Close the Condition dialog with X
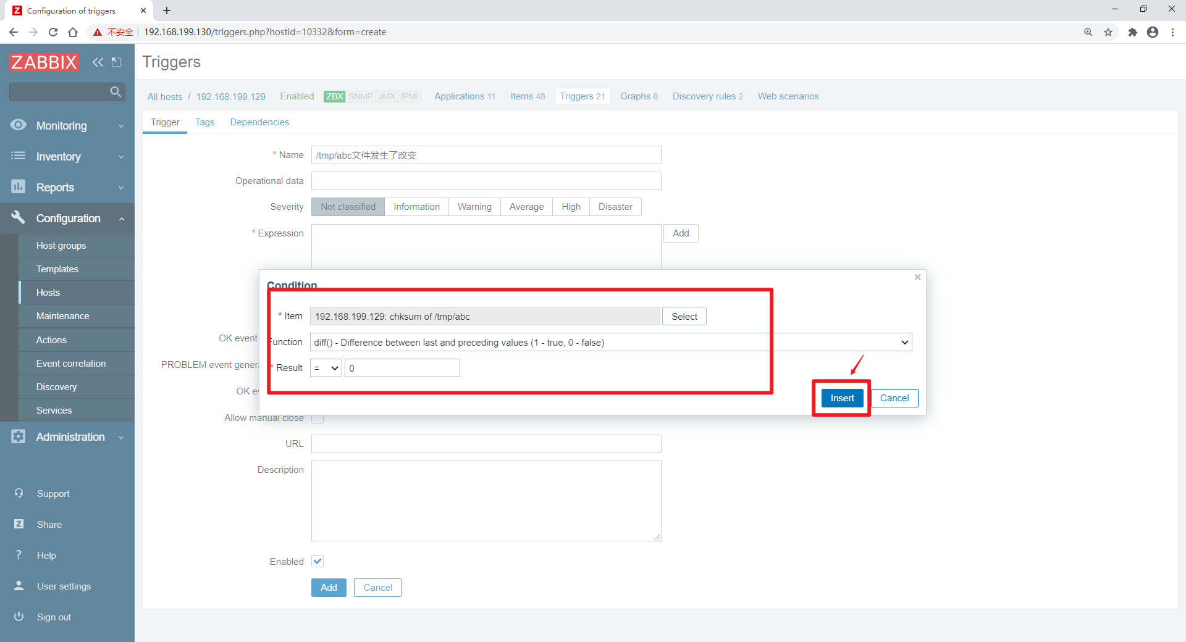Viewport: 1186px width, 642px height. click(x=917, y=277)
